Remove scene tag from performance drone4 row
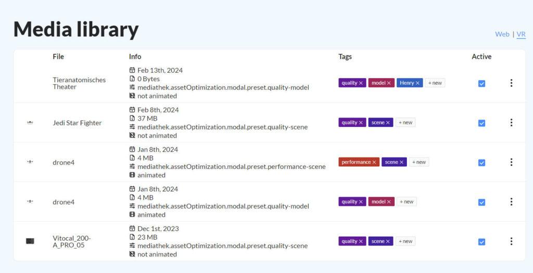Screen dimensions: 533x273 coord(401,162)
